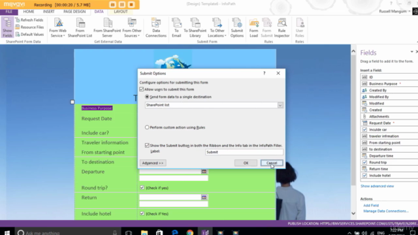418x235 pixels.
Task: Click the Windows Start button
Action: point(7,232)
